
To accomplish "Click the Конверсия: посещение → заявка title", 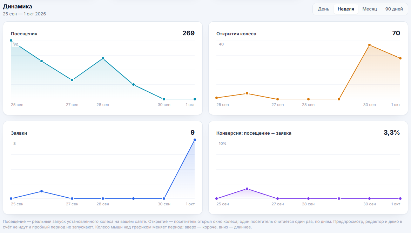I will (254, 133).
